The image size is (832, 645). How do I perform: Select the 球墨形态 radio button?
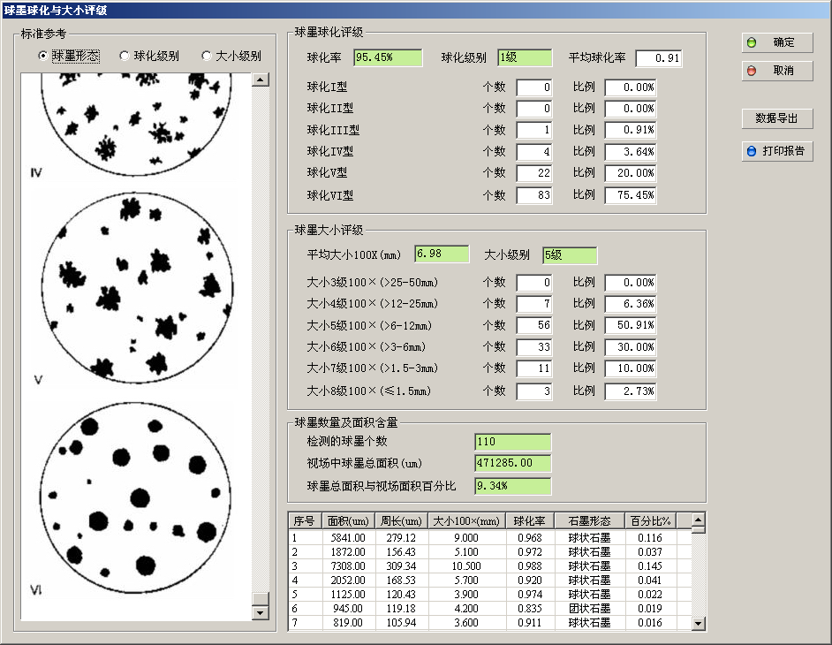point(42,56)
